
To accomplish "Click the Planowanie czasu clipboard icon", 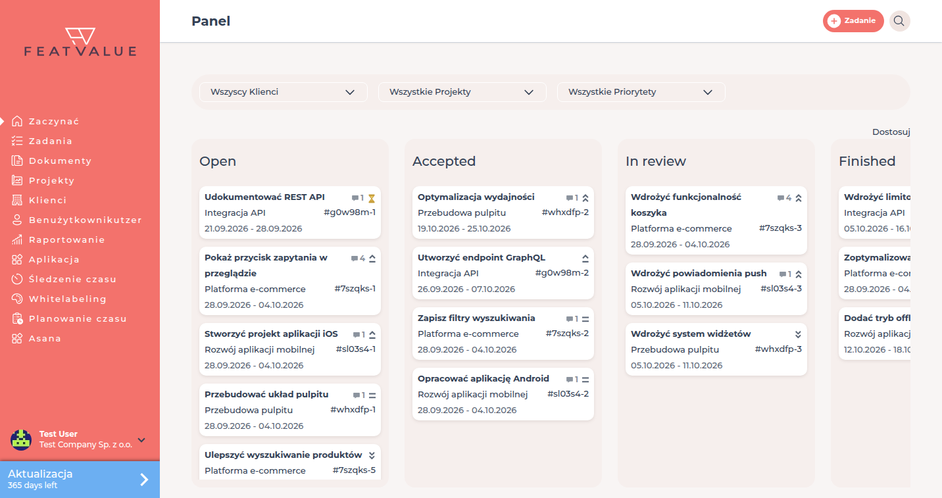I will click(17, 318).
